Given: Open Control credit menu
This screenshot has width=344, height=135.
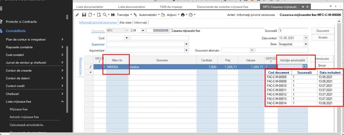Looking at the screenshot, I should tap(15, 86).
